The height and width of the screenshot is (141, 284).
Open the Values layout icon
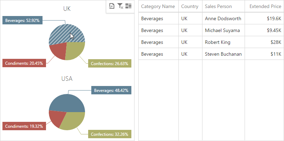[128, 6]
